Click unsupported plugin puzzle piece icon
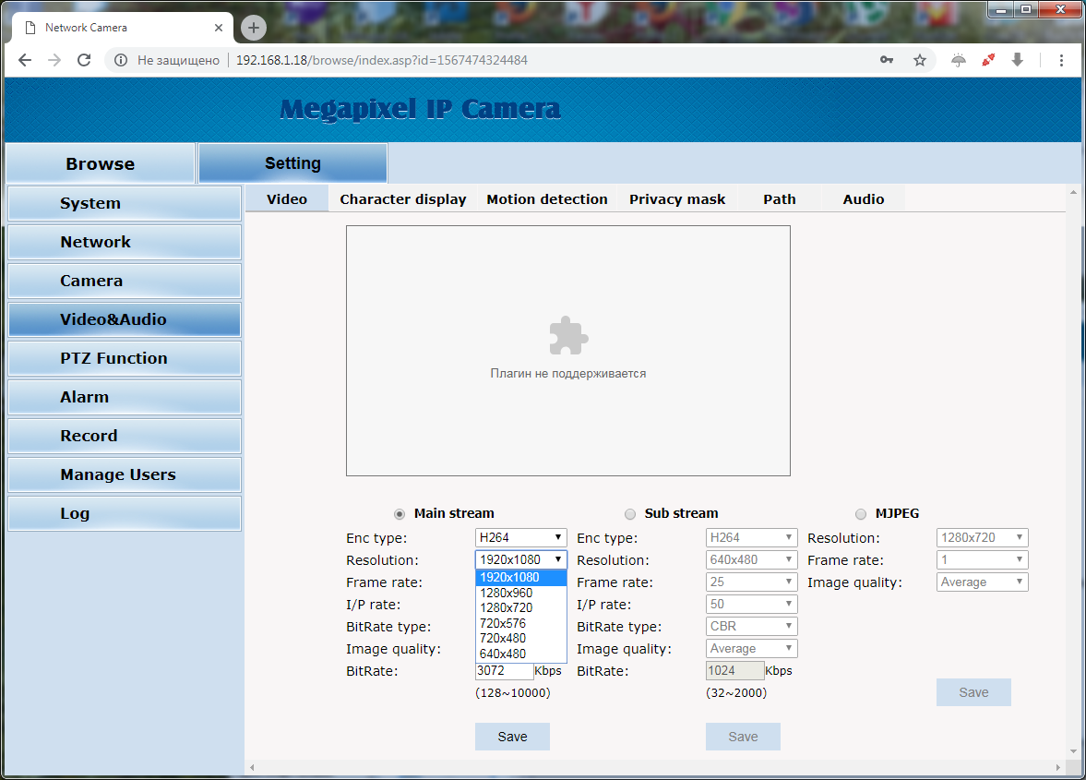This screenshot has width=1086, height=780. 568,336
